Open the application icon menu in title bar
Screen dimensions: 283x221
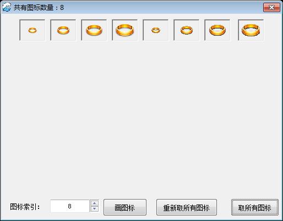[7, 7]
